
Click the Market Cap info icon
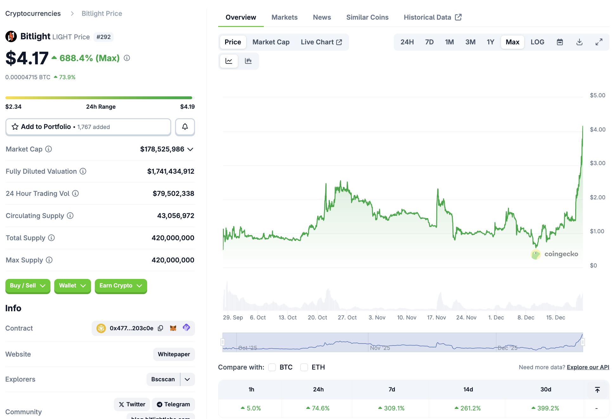coord(49,149)
